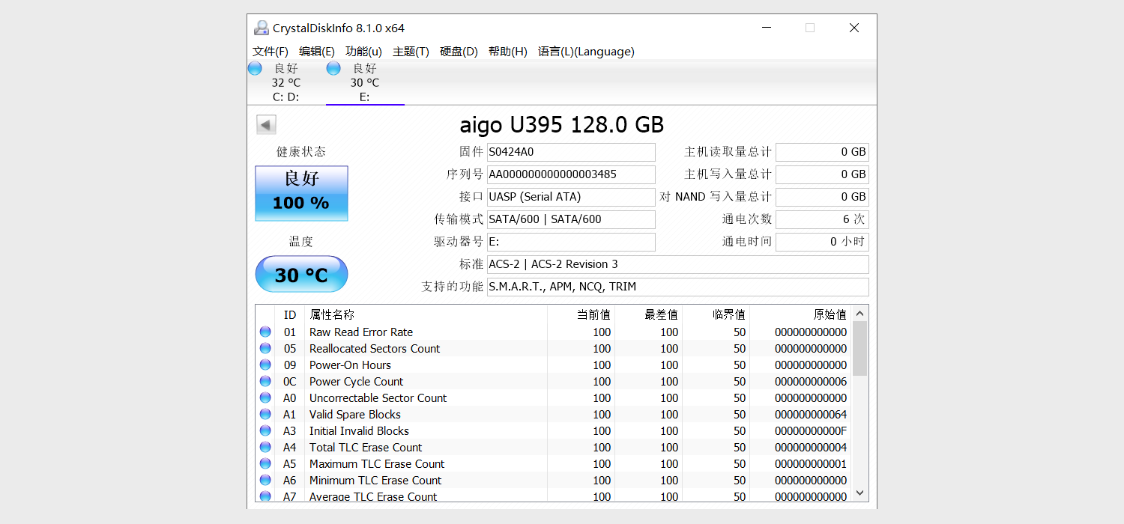Screen dimensions: 1124x524
Task: Click the ID column header
Action: click(290, 314)
